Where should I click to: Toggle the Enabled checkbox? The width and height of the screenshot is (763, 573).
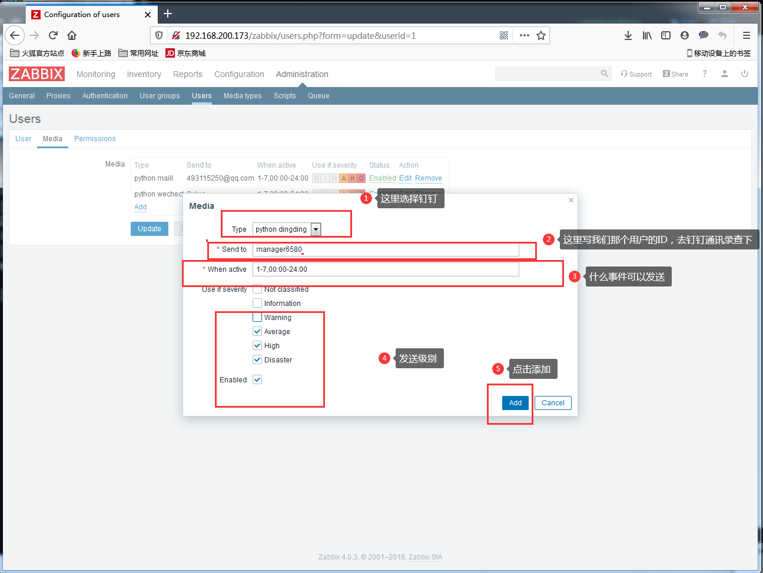point(257,379)
